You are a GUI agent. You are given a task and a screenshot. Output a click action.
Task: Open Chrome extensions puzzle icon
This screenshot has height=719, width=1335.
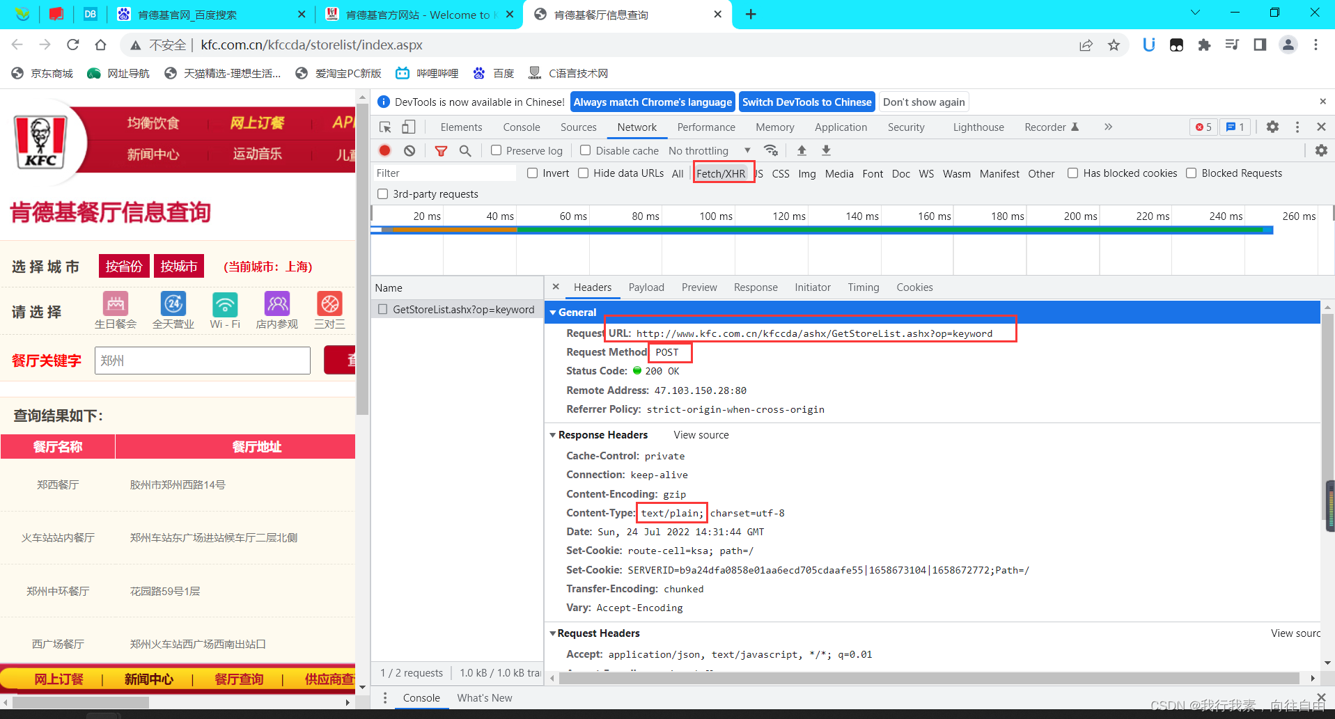point(1204,45)
